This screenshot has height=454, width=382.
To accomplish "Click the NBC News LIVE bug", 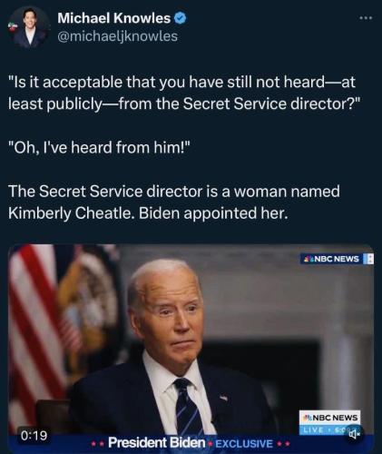I will [x=330, y=423].
